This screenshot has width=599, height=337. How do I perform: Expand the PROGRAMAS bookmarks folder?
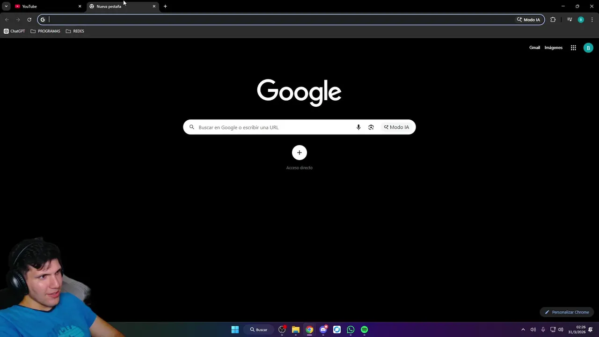[x=45, y=31]
